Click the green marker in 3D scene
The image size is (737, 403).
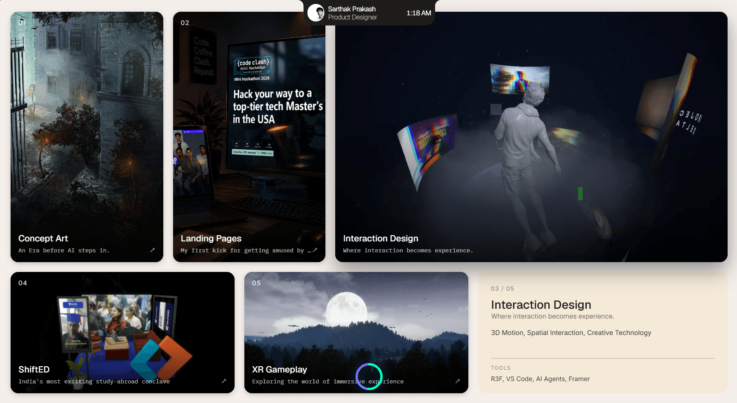tap(580, 194)
